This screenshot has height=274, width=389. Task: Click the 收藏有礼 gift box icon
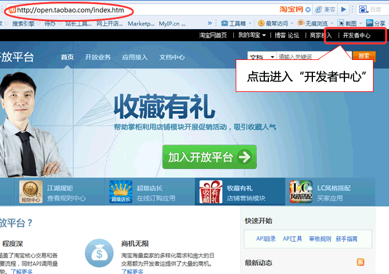click(x=211, y=192)
